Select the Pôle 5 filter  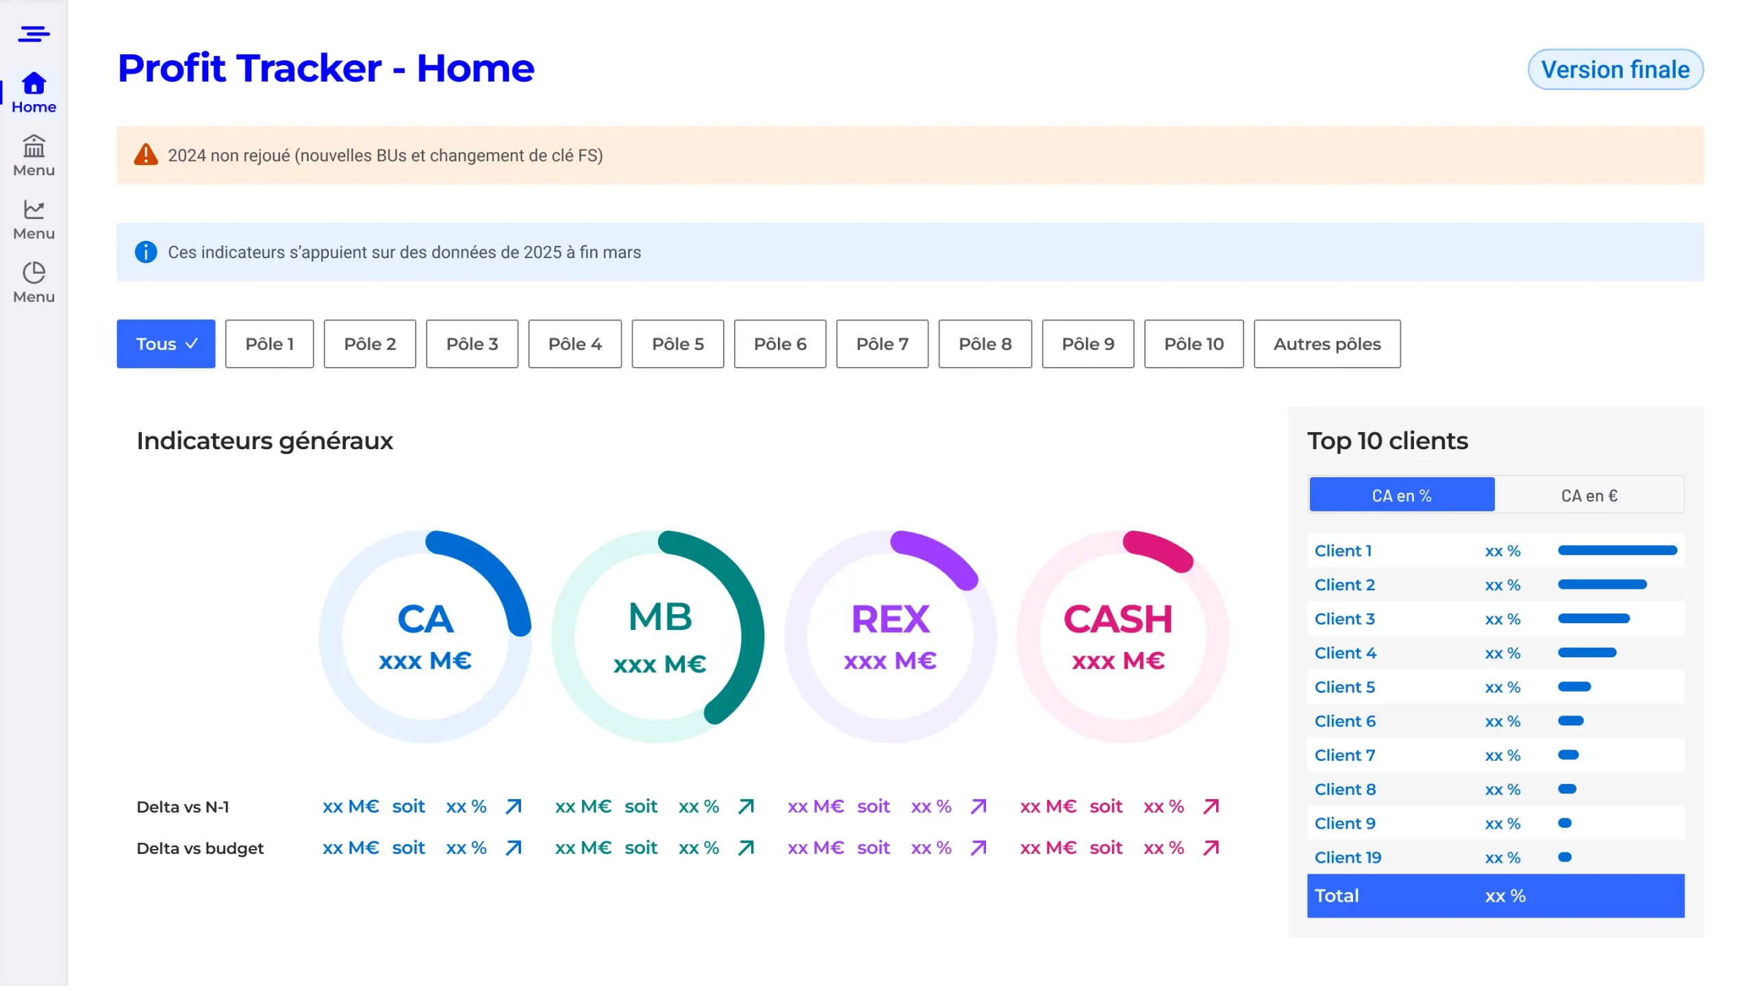(x=677, y=344)
